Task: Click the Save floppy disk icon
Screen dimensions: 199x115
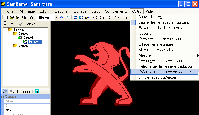Action: [x=18, y=17]
